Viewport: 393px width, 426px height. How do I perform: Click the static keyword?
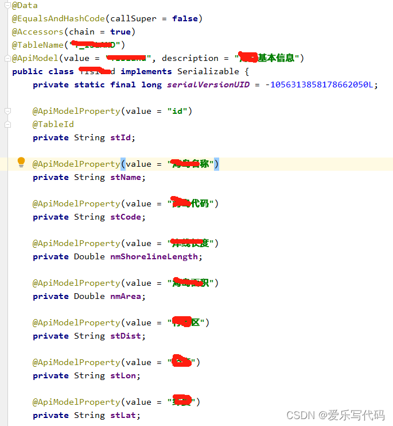point(90,85)
